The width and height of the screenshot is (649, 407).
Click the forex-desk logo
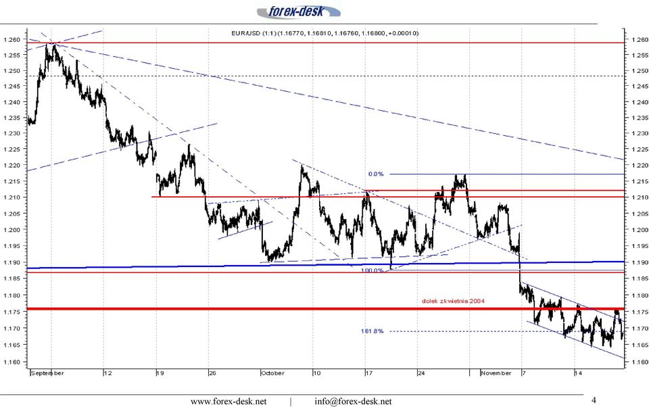tap(298, 11)
